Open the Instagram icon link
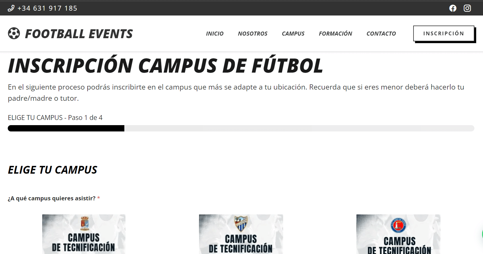Image resolution: width=483 pixels, height=254 pixels. point(467,8)
